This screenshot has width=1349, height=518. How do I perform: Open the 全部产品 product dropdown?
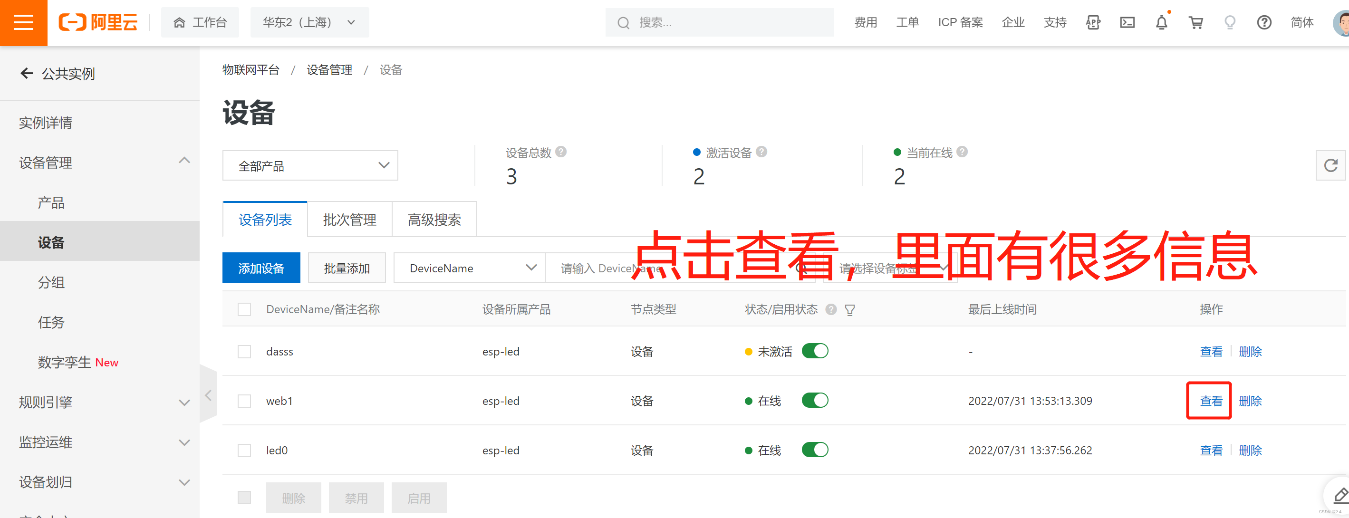[310, 166]
